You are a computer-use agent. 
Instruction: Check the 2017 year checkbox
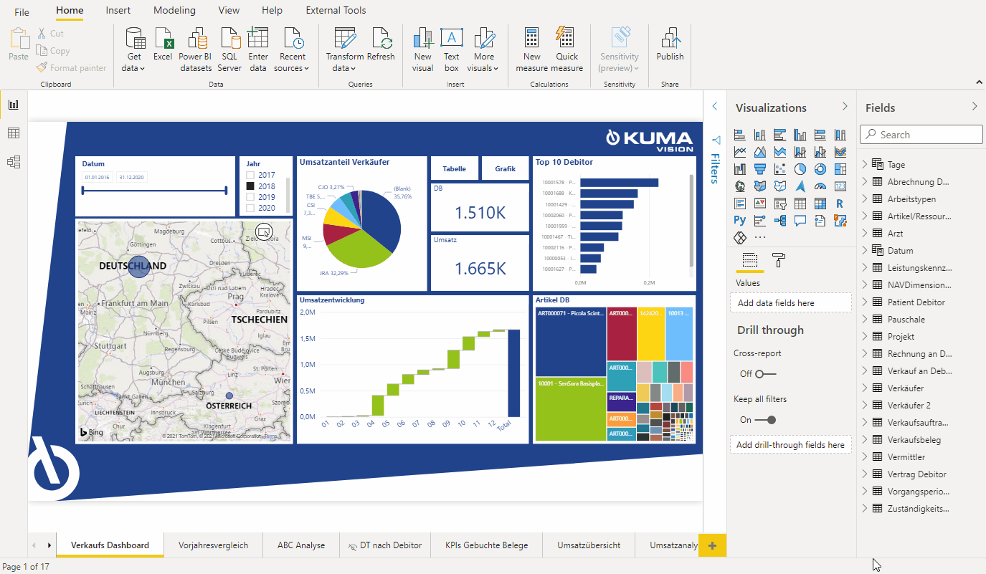[x=250, y=176]
